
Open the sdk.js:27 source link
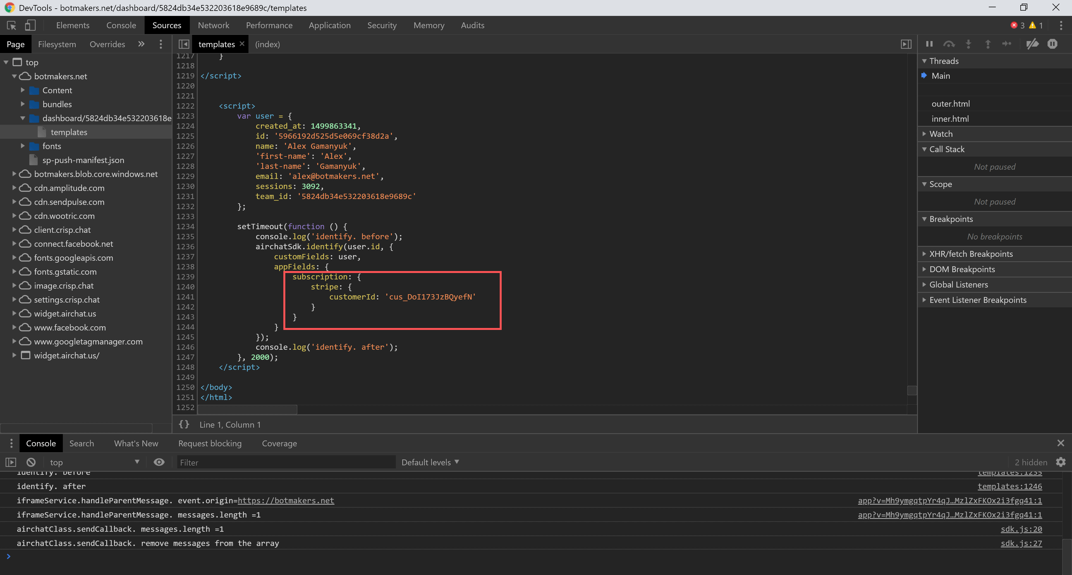click(1021, 543)
